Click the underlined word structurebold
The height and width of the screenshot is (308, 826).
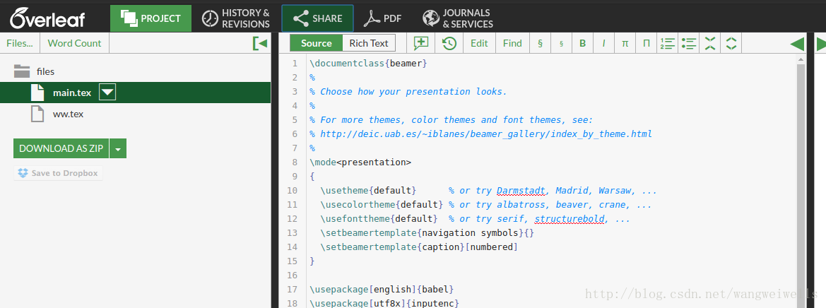[570, 219]
